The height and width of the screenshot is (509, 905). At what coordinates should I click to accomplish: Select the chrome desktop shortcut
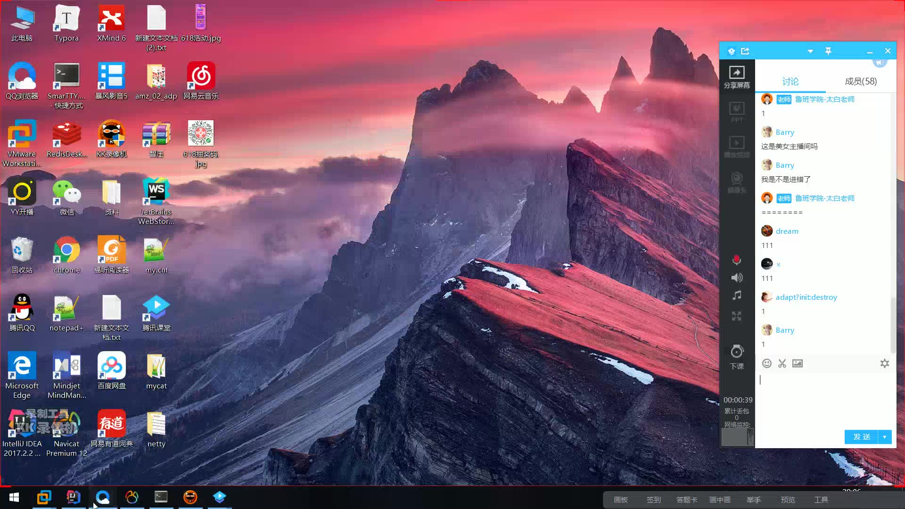(66, 255)
